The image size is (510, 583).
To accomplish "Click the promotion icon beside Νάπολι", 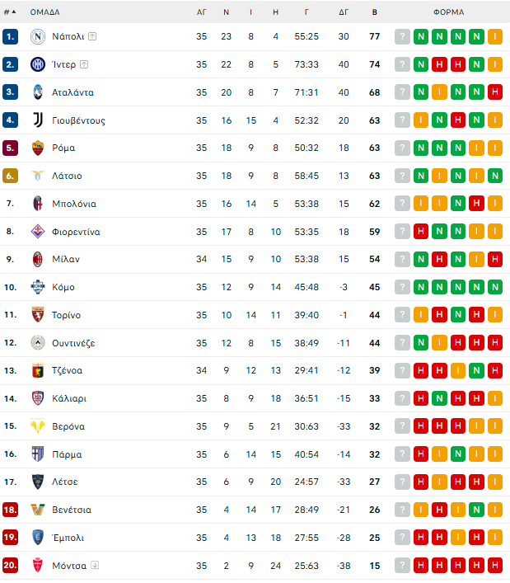I will 92,36.
